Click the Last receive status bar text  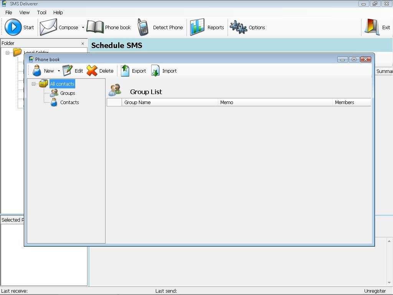point(15,291)
